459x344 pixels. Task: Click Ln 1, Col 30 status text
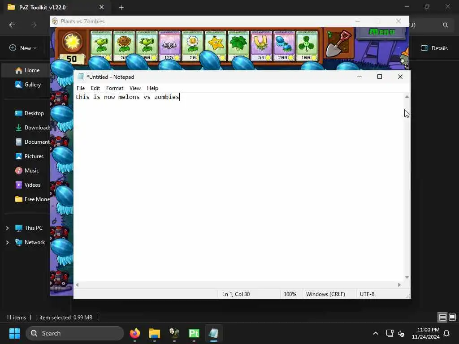pyautogui.click(x=236, y=294)
